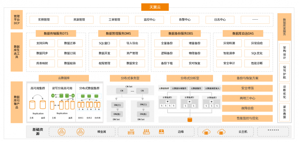Viewport: 299px width, 142px height.
Task: Click the 分布式事务型 header
Action: click(x=130, y=78)
